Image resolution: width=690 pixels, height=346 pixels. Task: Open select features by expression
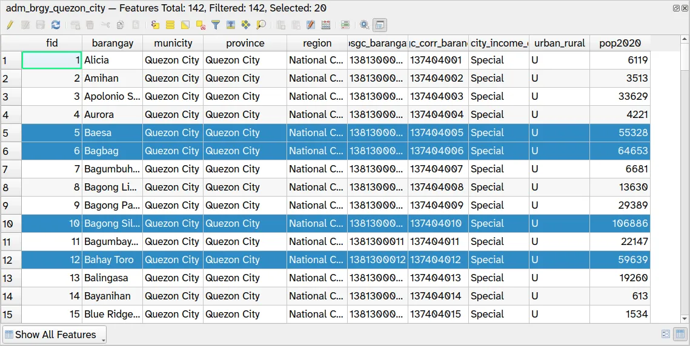click(155, 25)
